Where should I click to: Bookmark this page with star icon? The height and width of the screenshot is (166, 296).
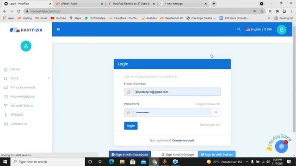point(262,11)
